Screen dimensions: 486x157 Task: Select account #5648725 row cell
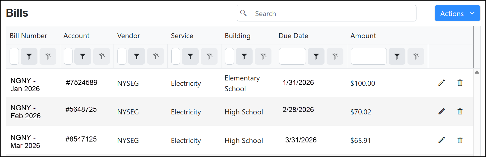coord(81,109)
